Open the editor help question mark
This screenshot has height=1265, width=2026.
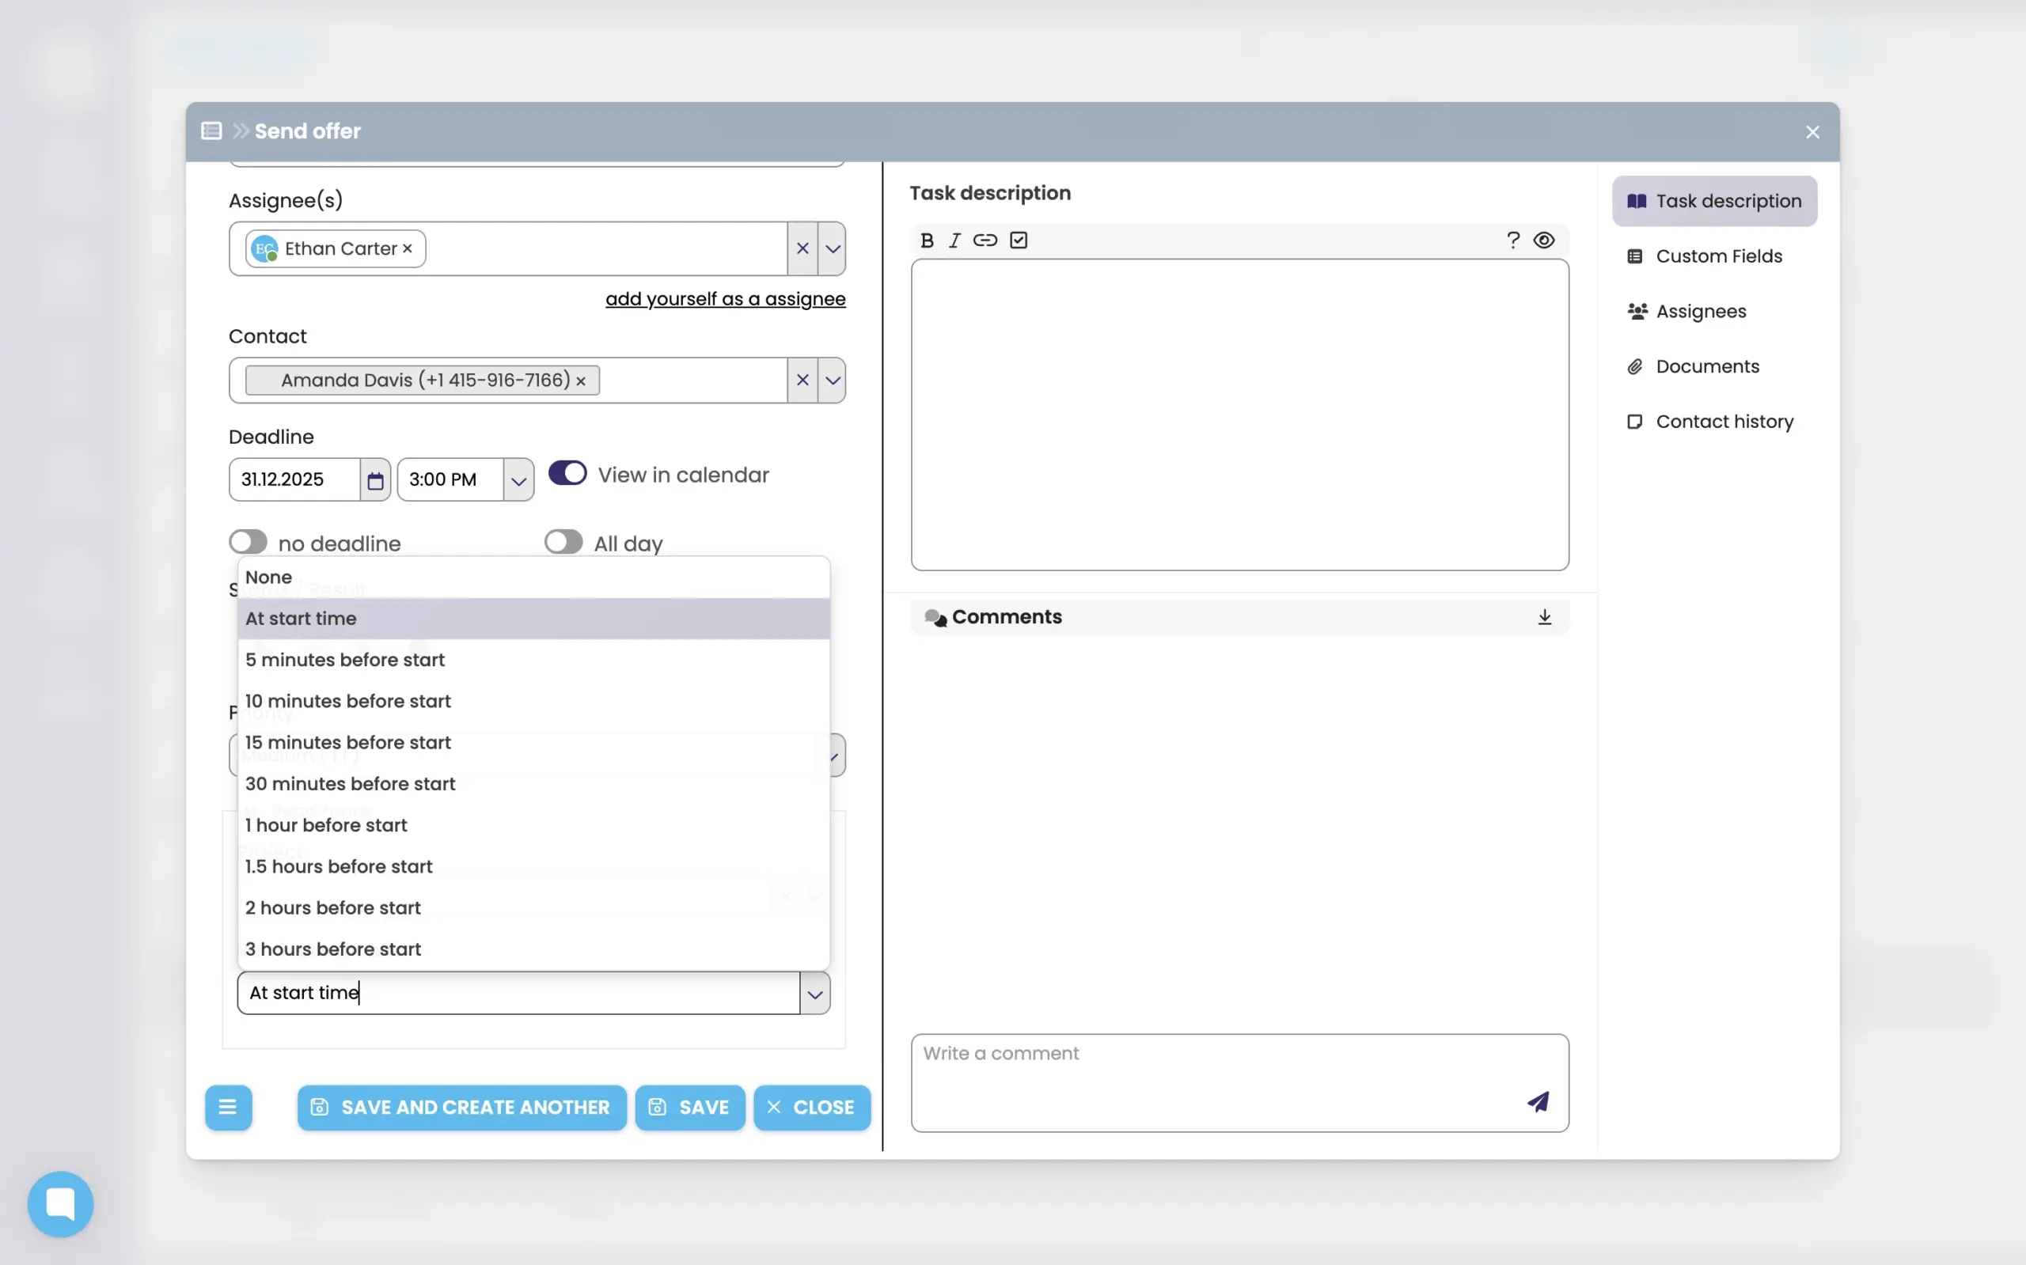coord(1513,241)
